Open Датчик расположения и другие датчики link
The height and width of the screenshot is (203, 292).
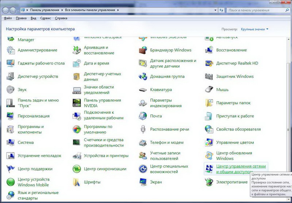point(173,63)
